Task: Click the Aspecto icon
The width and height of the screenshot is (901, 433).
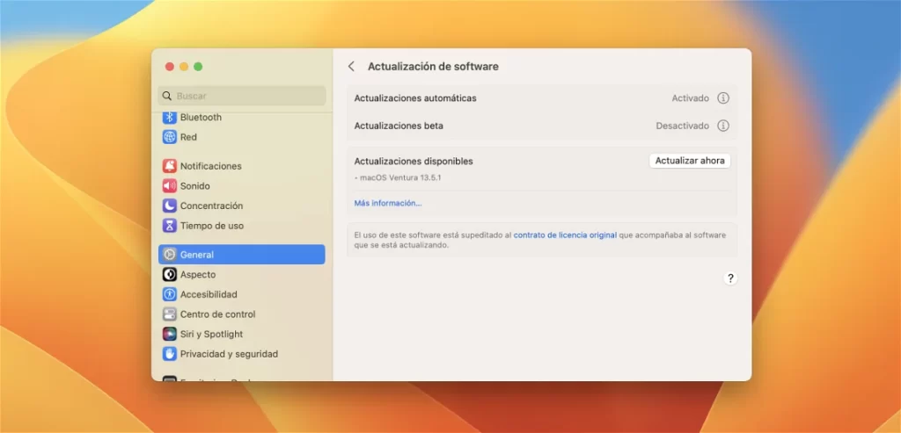Action: (170, 274)
